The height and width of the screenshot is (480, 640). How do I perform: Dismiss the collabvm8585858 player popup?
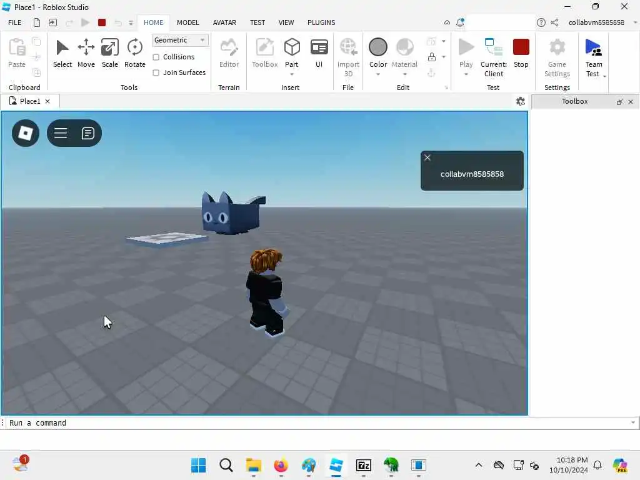[427, 157]
